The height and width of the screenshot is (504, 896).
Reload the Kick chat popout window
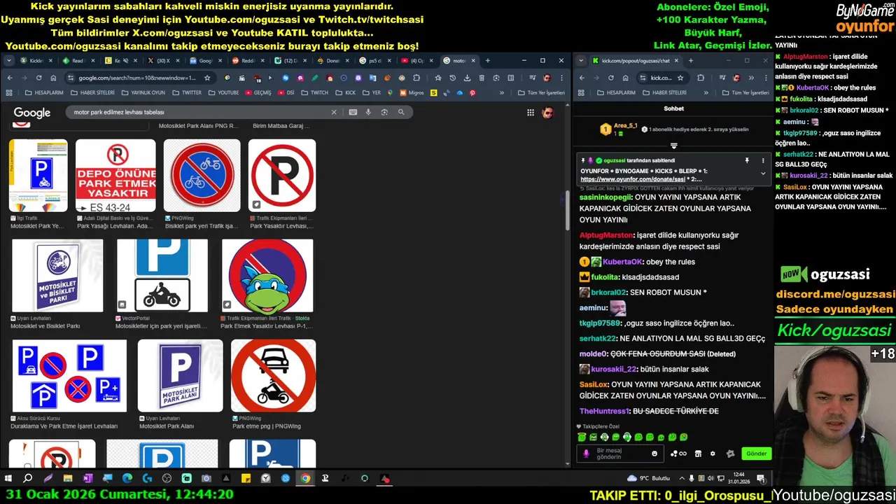[x=610, y=78]
